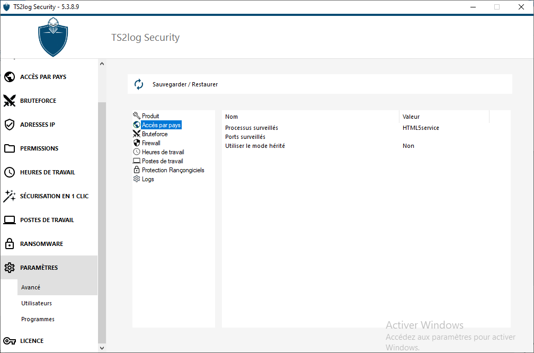Click sidebar scrollbar up arrow
Viewport: 534px width, 353px height.
pos(102,64)
